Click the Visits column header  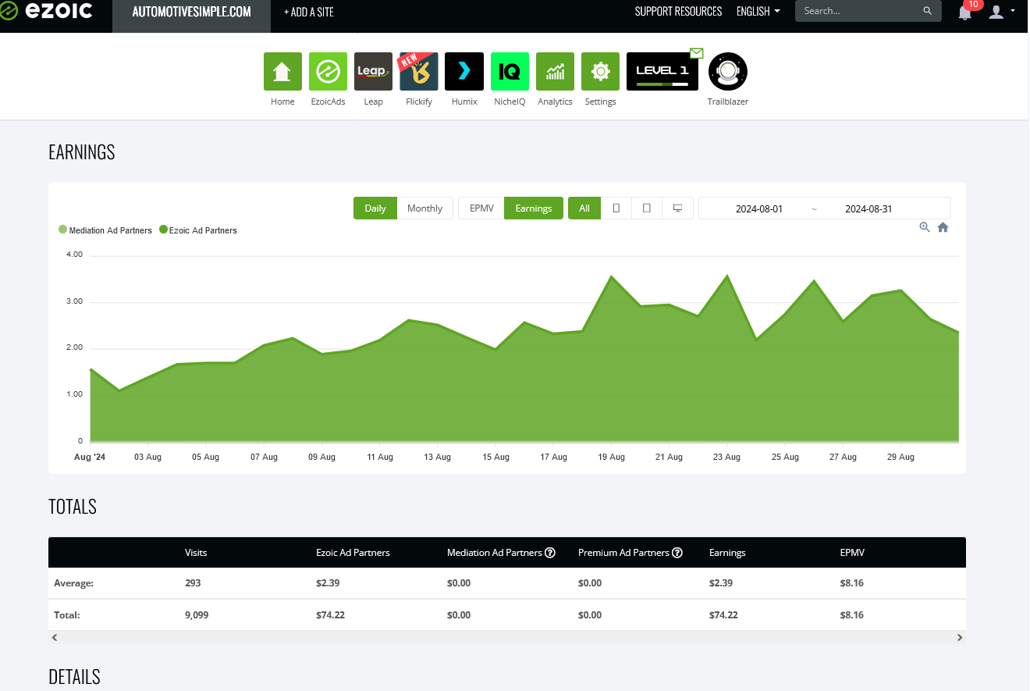point(196,553)
